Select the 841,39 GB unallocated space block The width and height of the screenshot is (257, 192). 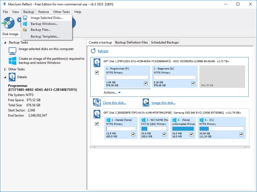click(222, 77)
